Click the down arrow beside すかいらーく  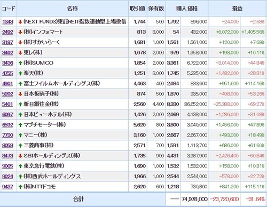coord(20,43)
